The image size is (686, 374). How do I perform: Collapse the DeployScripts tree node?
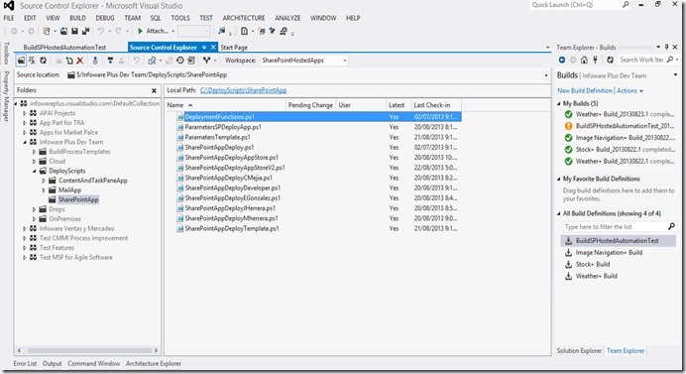[34, 171]
